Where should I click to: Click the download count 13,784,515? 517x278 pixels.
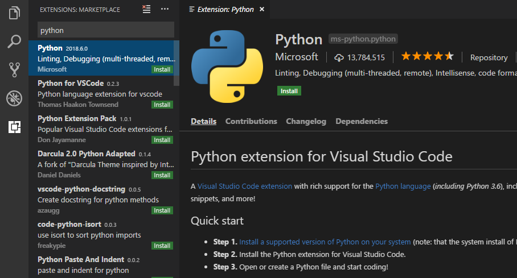point(359,57)
